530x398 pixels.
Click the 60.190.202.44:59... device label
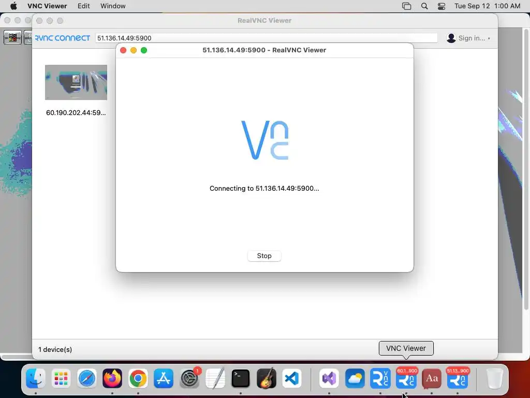(x=76, y=112)
